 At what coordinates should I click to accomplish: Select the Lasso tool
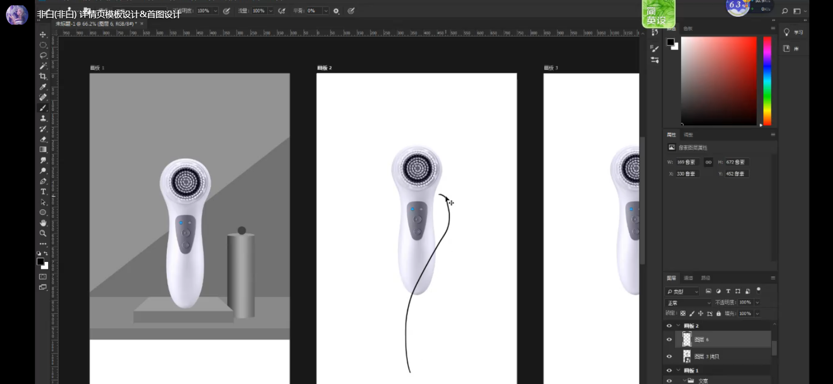click(x=43, y=55)
